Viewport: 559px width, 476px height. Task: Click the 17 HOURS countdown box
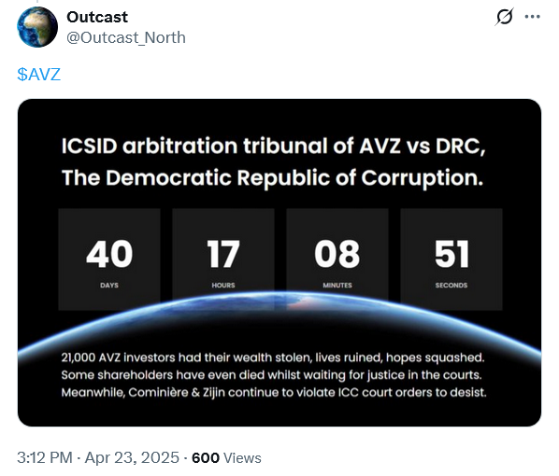(223, 259)
